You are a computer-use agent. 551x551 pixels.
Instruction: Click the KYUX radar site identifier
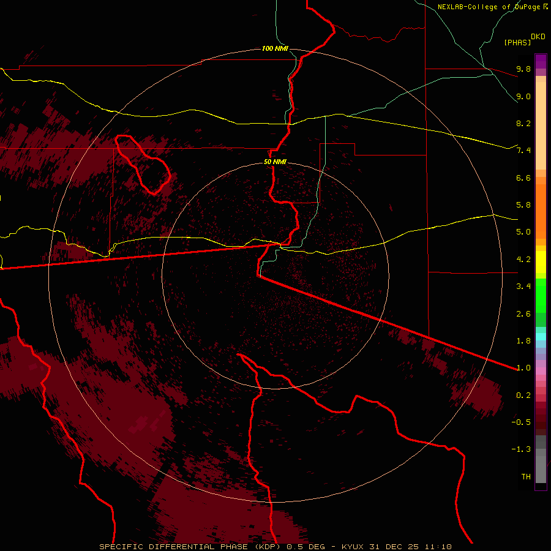(x=353, y=547)
